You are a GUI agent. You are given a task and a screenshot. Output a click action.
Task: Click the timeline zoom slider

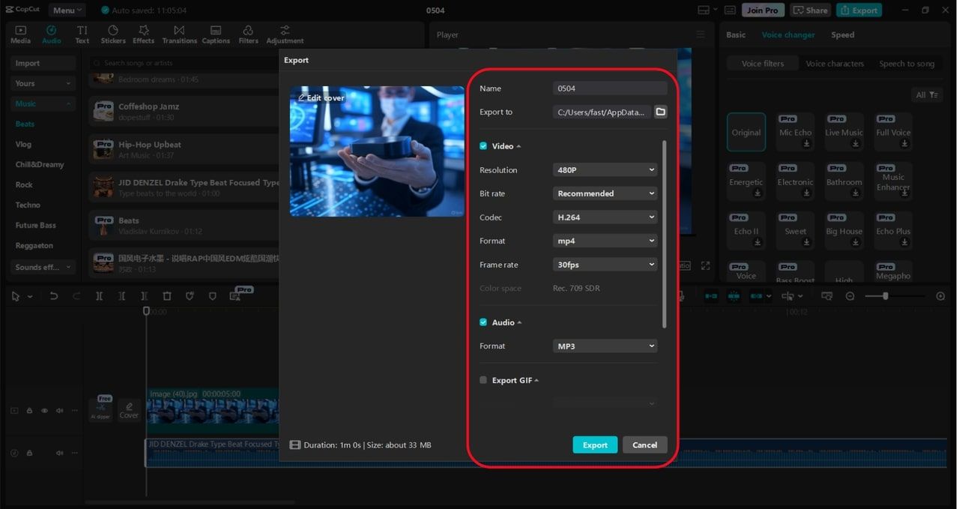click(x=895, y=296)
